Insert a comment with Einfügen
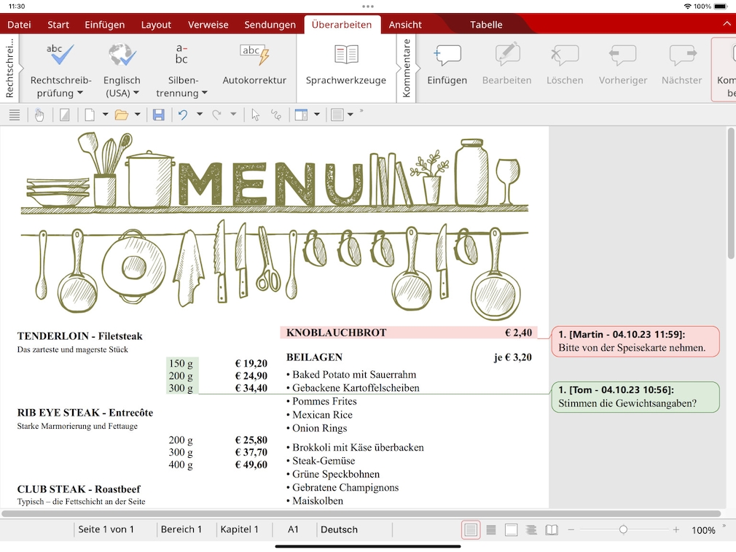Screen dimensions: 736x552 pyautogui.click(x=447, y=66)
